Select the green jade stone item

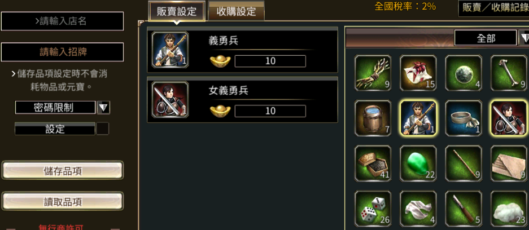[418, 163]
